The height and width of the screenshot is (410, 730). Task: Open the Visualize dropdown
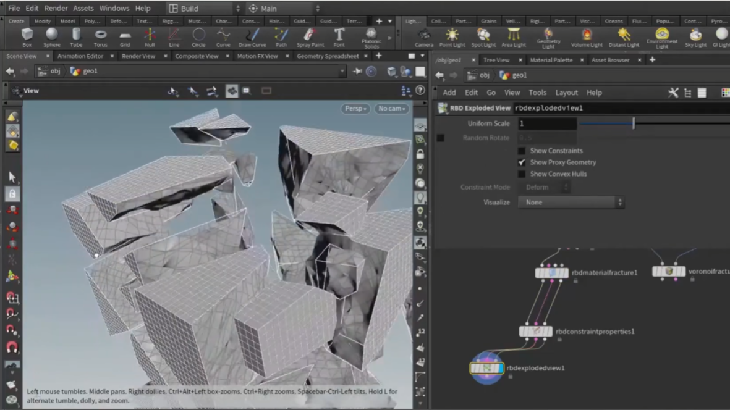(x=571, y=202)
